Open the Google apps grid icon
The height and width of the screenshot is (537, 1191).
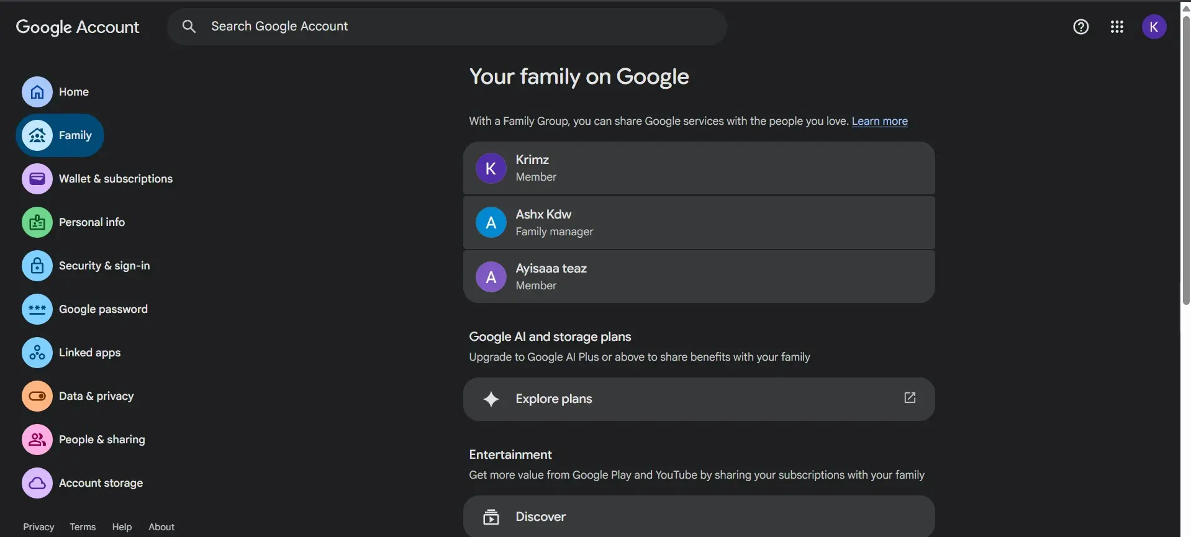(x=1117, y=27)
